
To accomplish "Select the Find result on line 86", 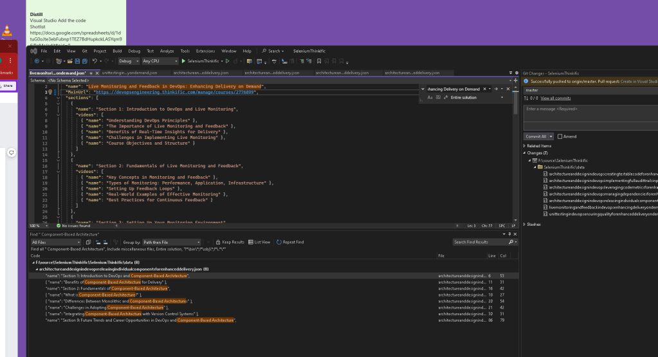I will [x=273, y=320].
